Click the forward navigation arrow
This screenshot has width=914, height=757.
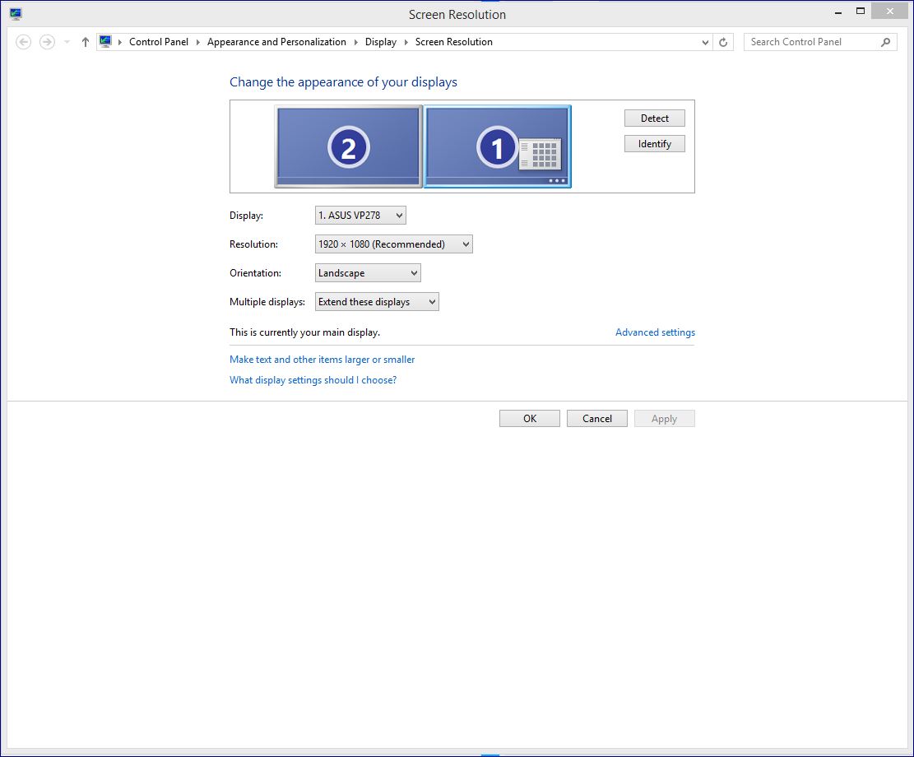[47, 41]
